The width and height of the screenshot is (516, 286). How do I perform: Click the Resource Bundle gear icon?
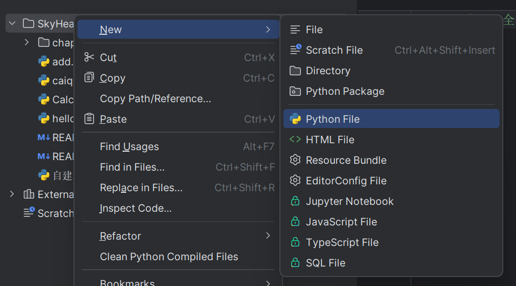(295, 160)
